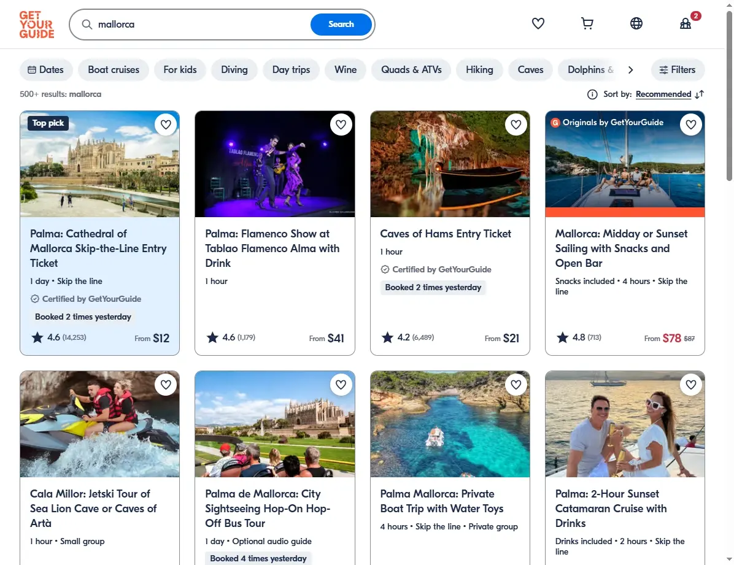Click the sort order arrows icon
The width and height of the screenshot is (734, 565).
700,94
